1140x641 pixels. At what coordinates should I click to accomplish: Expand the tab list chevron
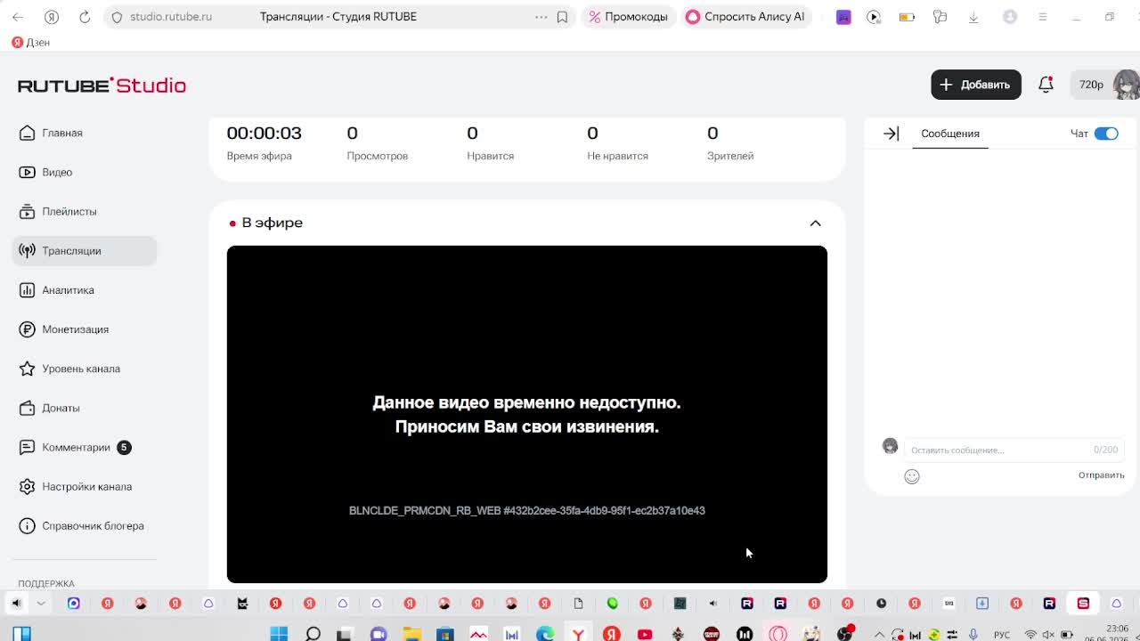(x=41, y=604)
